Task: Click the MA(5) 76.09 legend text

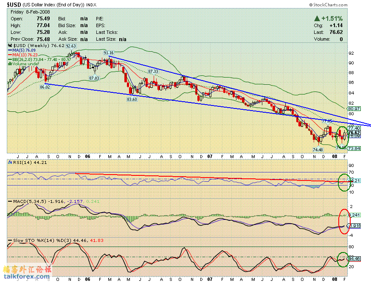Action: coord(24,50)
